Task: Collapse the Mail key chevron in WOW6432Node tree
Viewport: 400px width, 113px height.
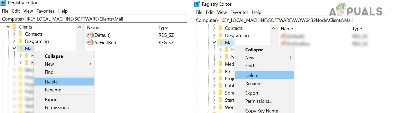Action: pos(214,43)
